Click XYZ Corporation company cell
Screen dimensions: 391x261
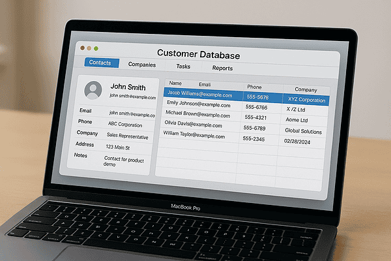point(306,100)
